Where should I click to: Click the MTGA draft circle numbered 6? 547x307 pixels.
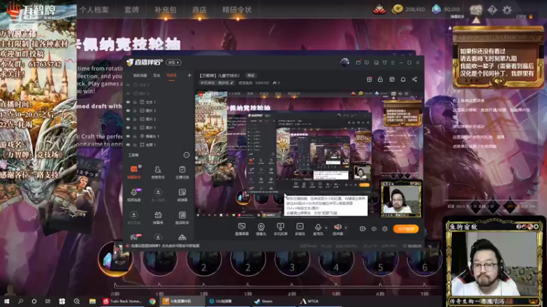point(424,261)
